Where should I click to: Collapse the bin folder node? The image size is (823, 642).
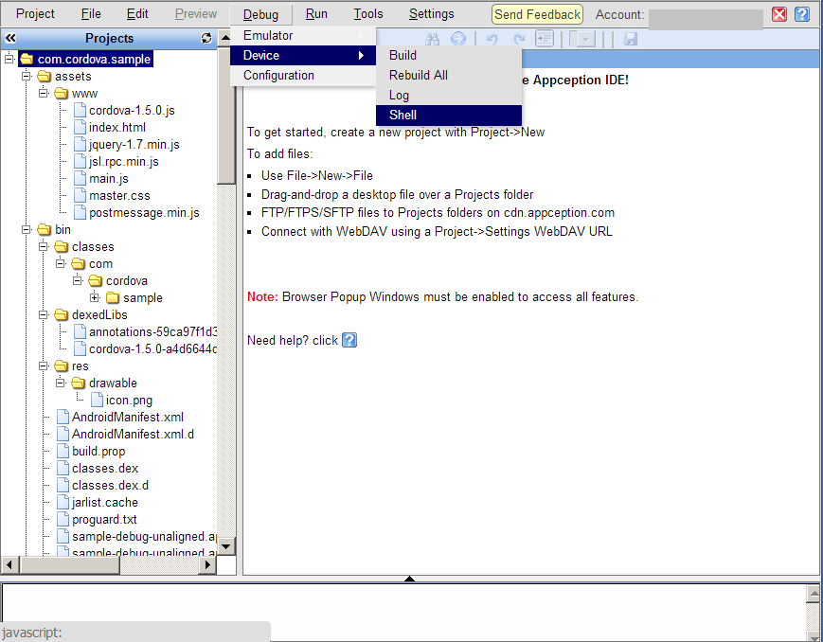[x=27, y=229]
